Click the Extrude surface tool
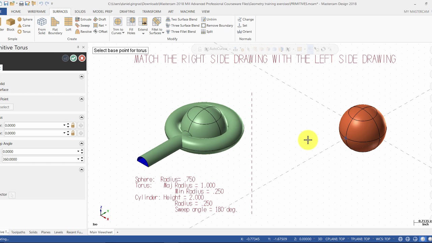 click(83, 19)
